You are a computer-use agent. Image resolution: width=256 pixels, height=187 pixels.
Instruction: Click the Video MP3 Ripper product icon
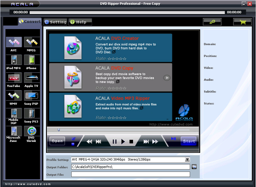pyautogui.click(x=73, y=106)
